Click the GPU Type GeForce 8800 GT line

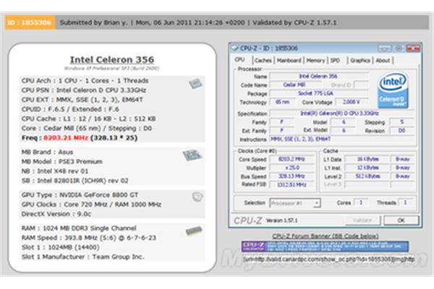pyautogui.click(x=80, y=195)
